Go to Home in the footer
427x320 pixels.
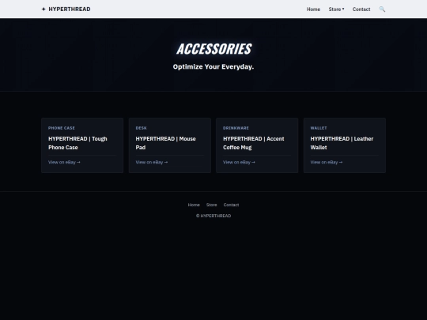(194, 205)
